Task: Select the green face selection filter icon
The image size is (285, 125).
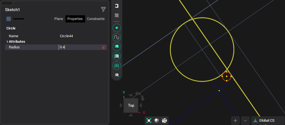Action: (117, 47)
